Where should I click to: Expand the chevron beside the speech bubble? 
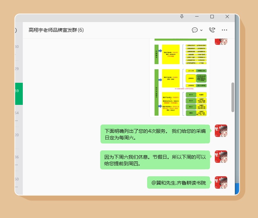click(x=201, y=30)
